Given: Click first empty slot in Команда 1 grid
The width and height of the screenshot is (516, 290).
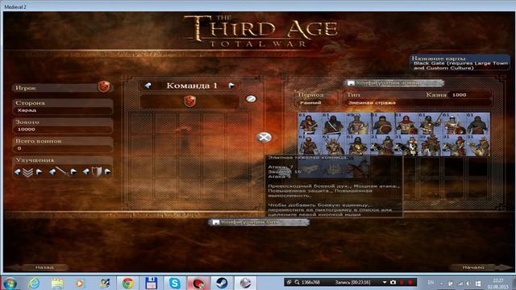Looking at the screenshot, I should [143, 123].
